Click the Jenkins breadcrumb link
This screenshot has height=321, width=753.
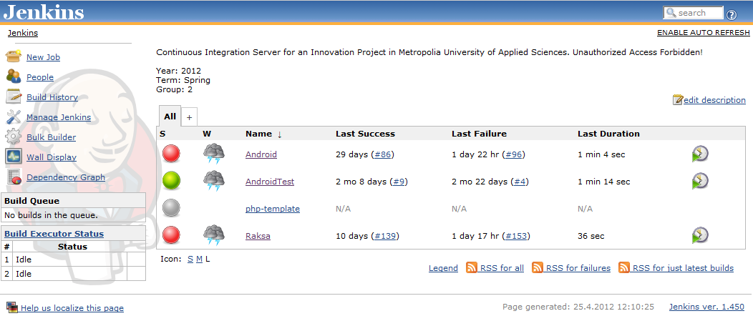click(23, 33)
